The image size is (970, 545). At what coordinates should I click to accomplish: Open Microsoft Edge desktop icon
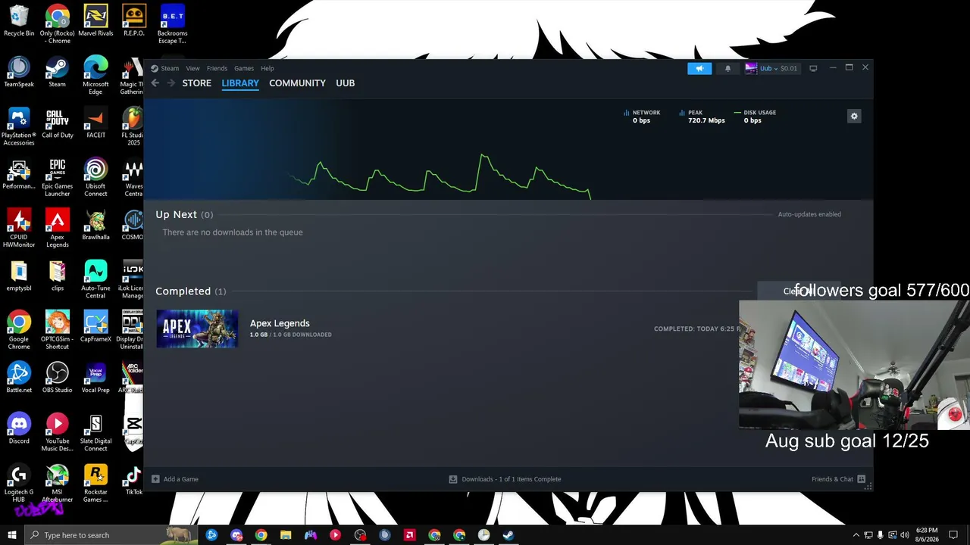pos(95,76)
